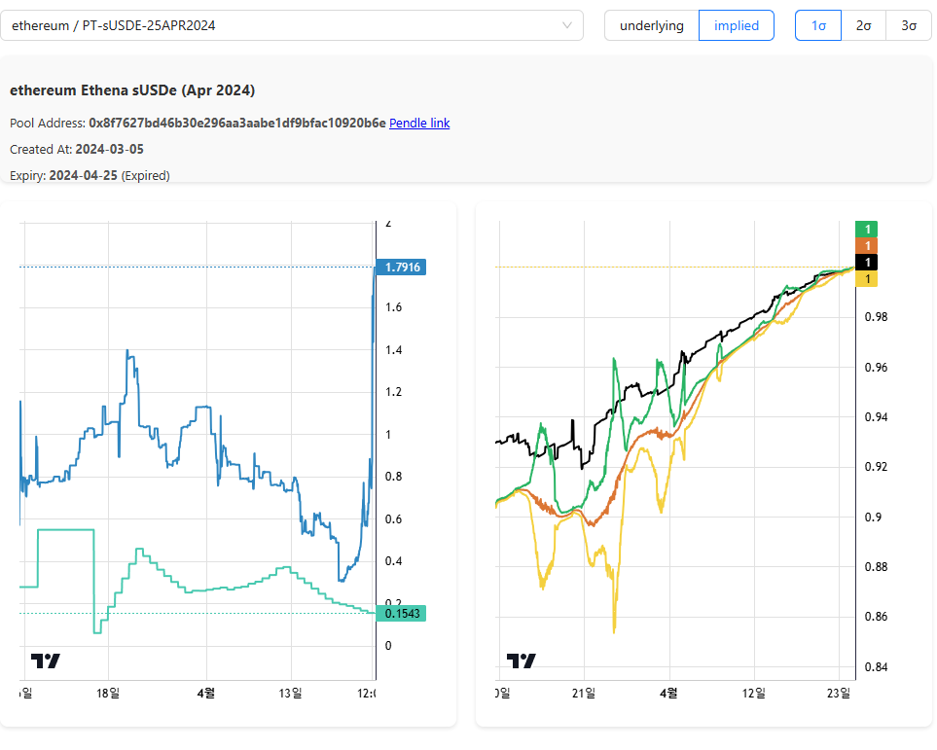Choose the 3σ band option
937x750 pixels.
[909, 25]
